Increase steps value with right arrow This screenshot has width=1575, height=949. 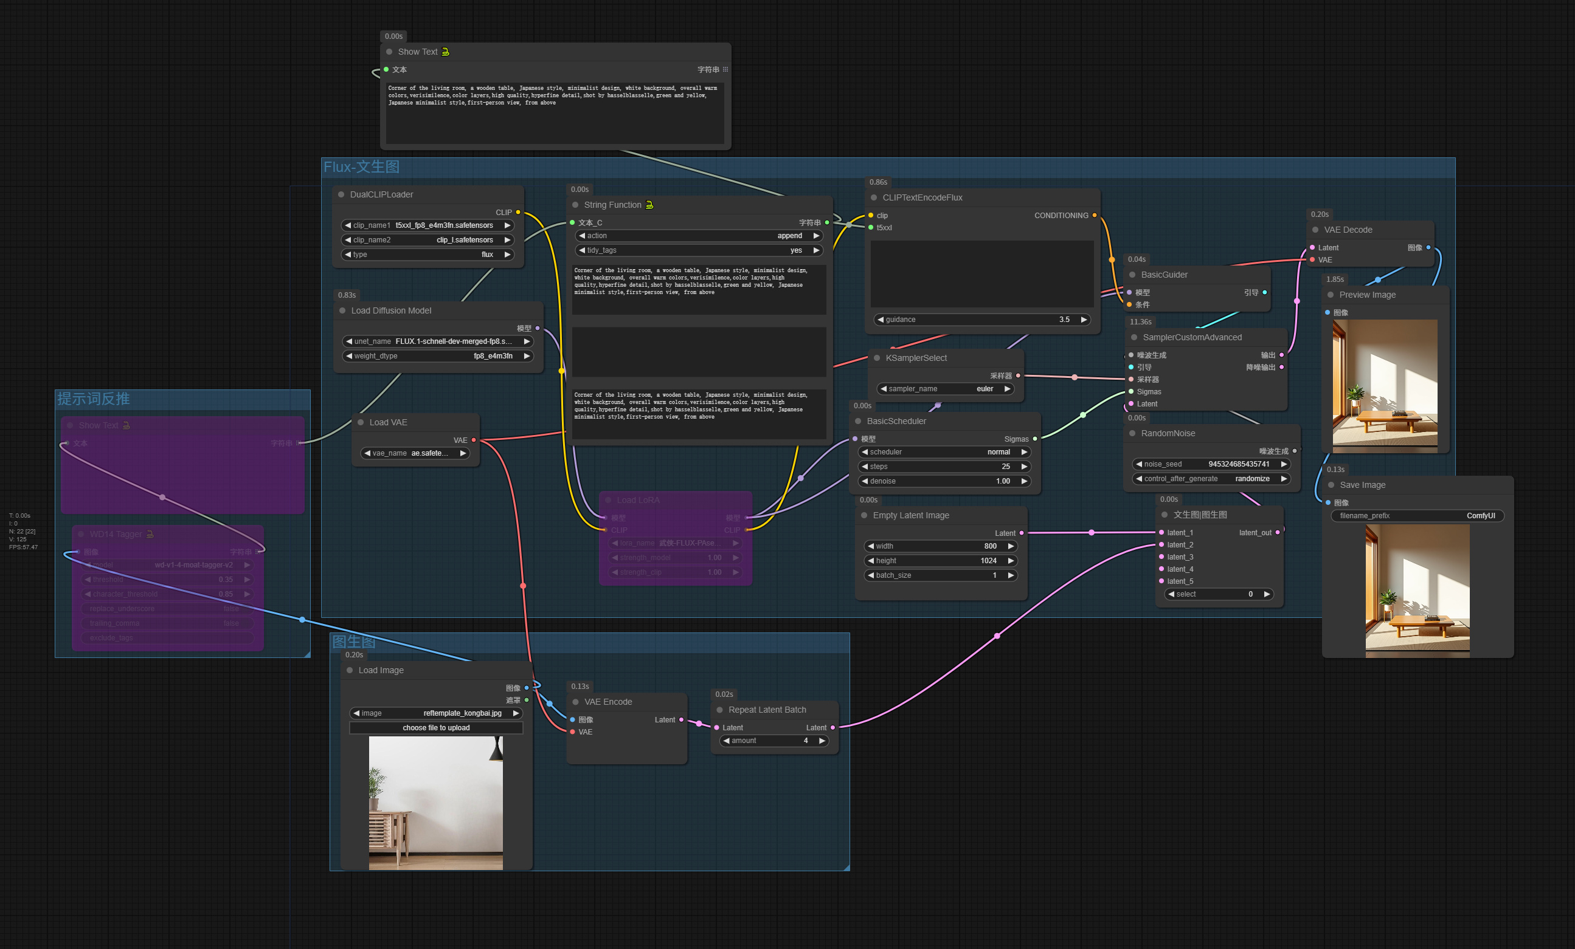pyautogui.click(x=1024, y=466)
